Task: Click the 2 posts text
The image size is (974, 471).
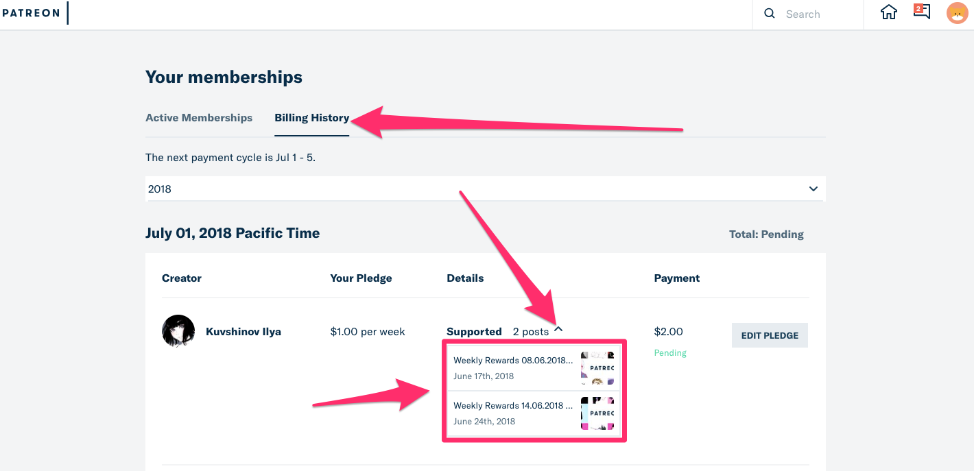Action: pos(531,332)
